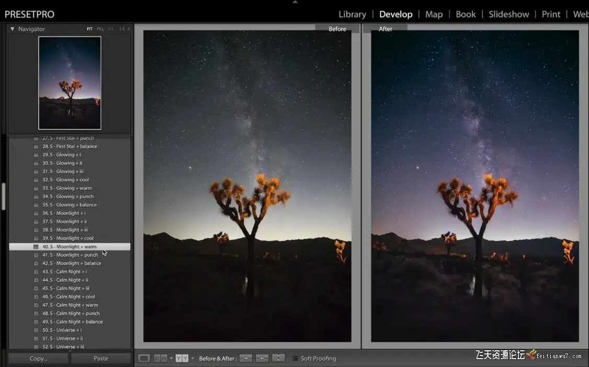Apply preset 37. S - Moonlight + ii
Screen dimensions: 589x367
pyautogui.click(x=70, y=221)
